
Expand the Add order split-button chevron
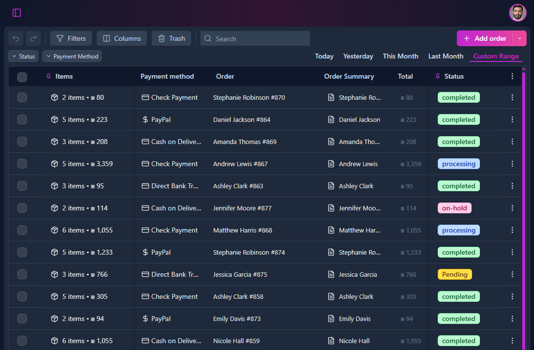[x=519, y=38]
